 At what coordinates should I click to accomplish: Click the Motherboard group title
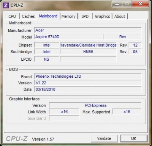20,23
